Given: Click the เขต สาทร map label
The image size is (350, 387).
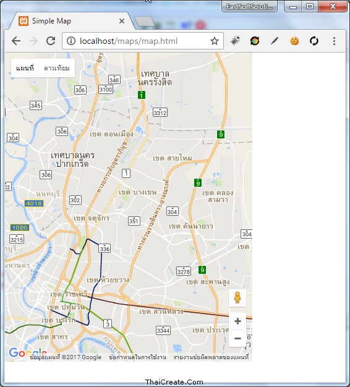Looking at the screenshot, I should coord(53,337).
